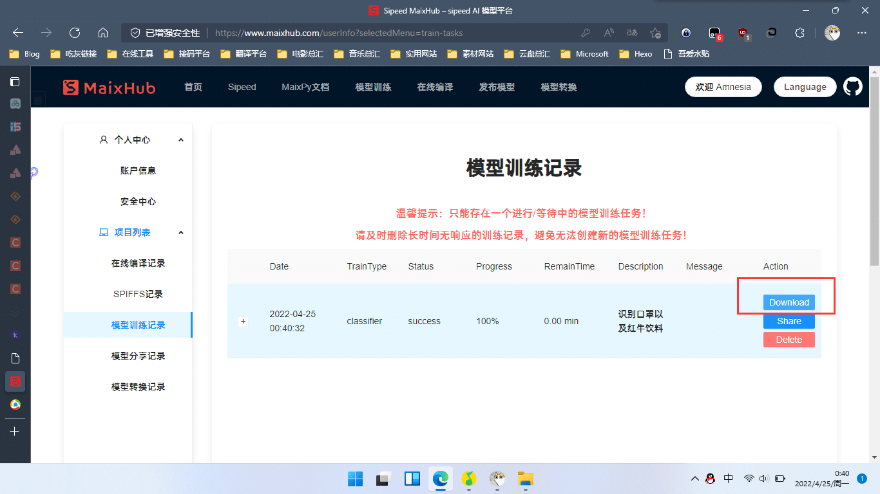Viewport: 880px width, 494px height.
Task: Click the Language button
Action: [x=805, y=86]
